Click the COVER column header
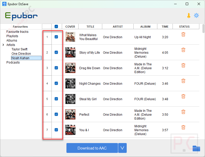The width and height of the screenshot is (205, 157). pos(70,27)
